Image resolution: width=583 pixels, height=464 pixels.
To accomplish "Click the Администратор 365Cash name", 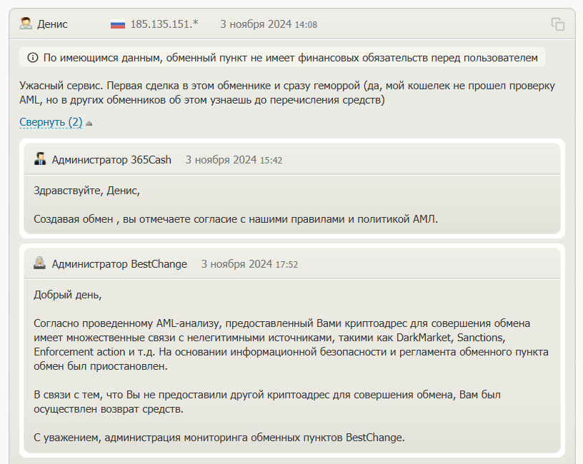I will click(x=111, y=160).
